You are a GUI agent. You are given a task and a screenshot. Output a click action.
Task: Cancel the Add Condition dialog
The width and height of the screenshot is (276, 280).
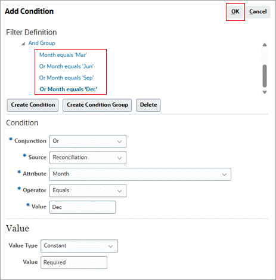[x=258, y=12]
